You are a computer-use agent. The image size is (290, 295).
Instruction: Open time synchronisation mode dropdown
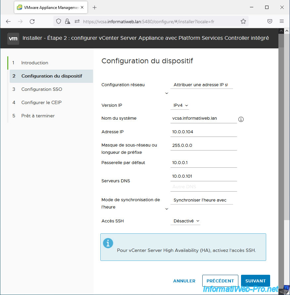click(x=202, y=200)
